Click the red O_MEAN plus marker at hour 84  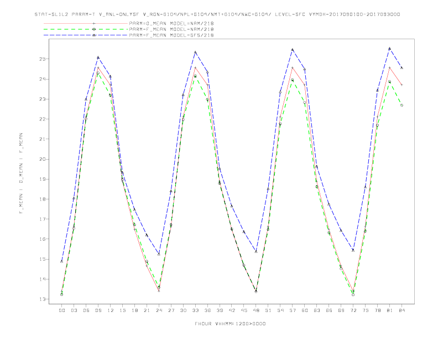tap(401, 85)
